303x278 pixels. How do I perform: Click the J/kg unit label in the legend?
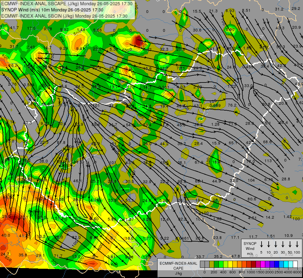click(178, 273)
